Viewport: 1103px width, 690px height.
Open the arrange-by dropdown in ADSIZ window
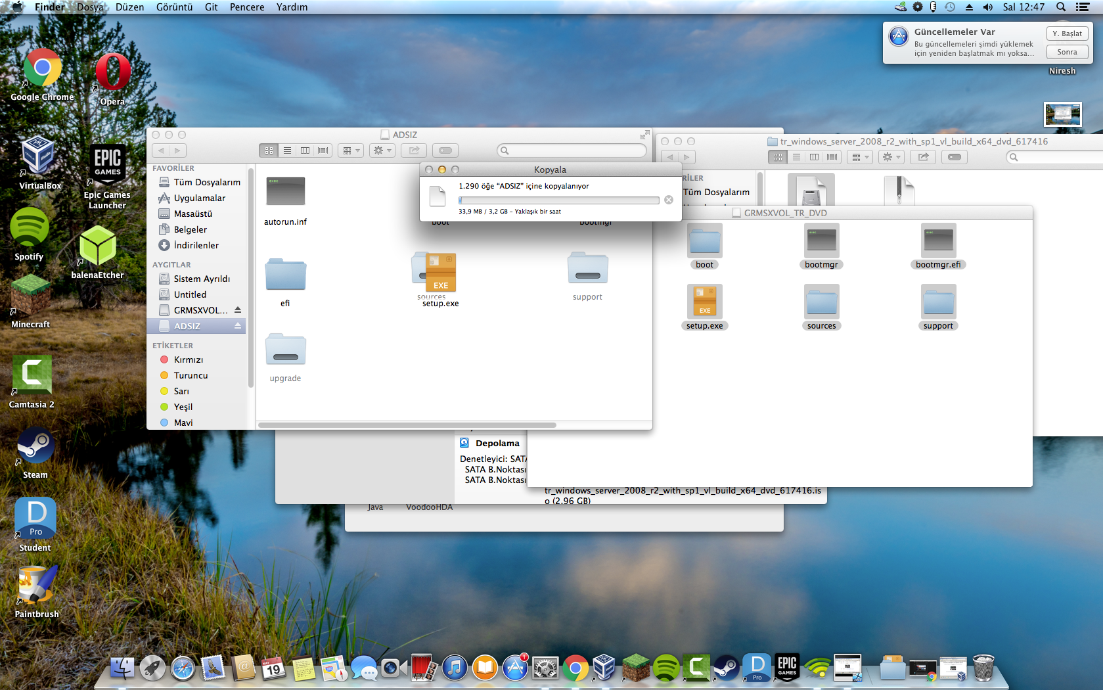tap(351, 150)
